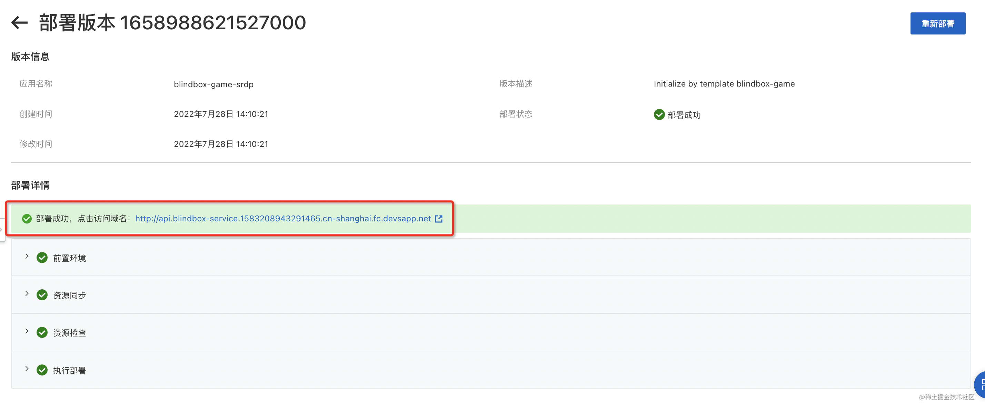This screenshot has width=985, height=411.
Task: Click the 创建时间 field label
Action: tap(36, 114)
